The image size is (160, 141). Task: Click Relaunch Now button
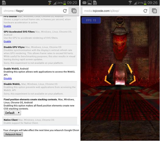13,134
